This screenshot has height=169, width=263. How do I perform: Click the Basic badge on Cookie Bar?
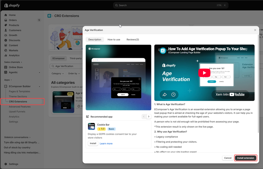111,129
